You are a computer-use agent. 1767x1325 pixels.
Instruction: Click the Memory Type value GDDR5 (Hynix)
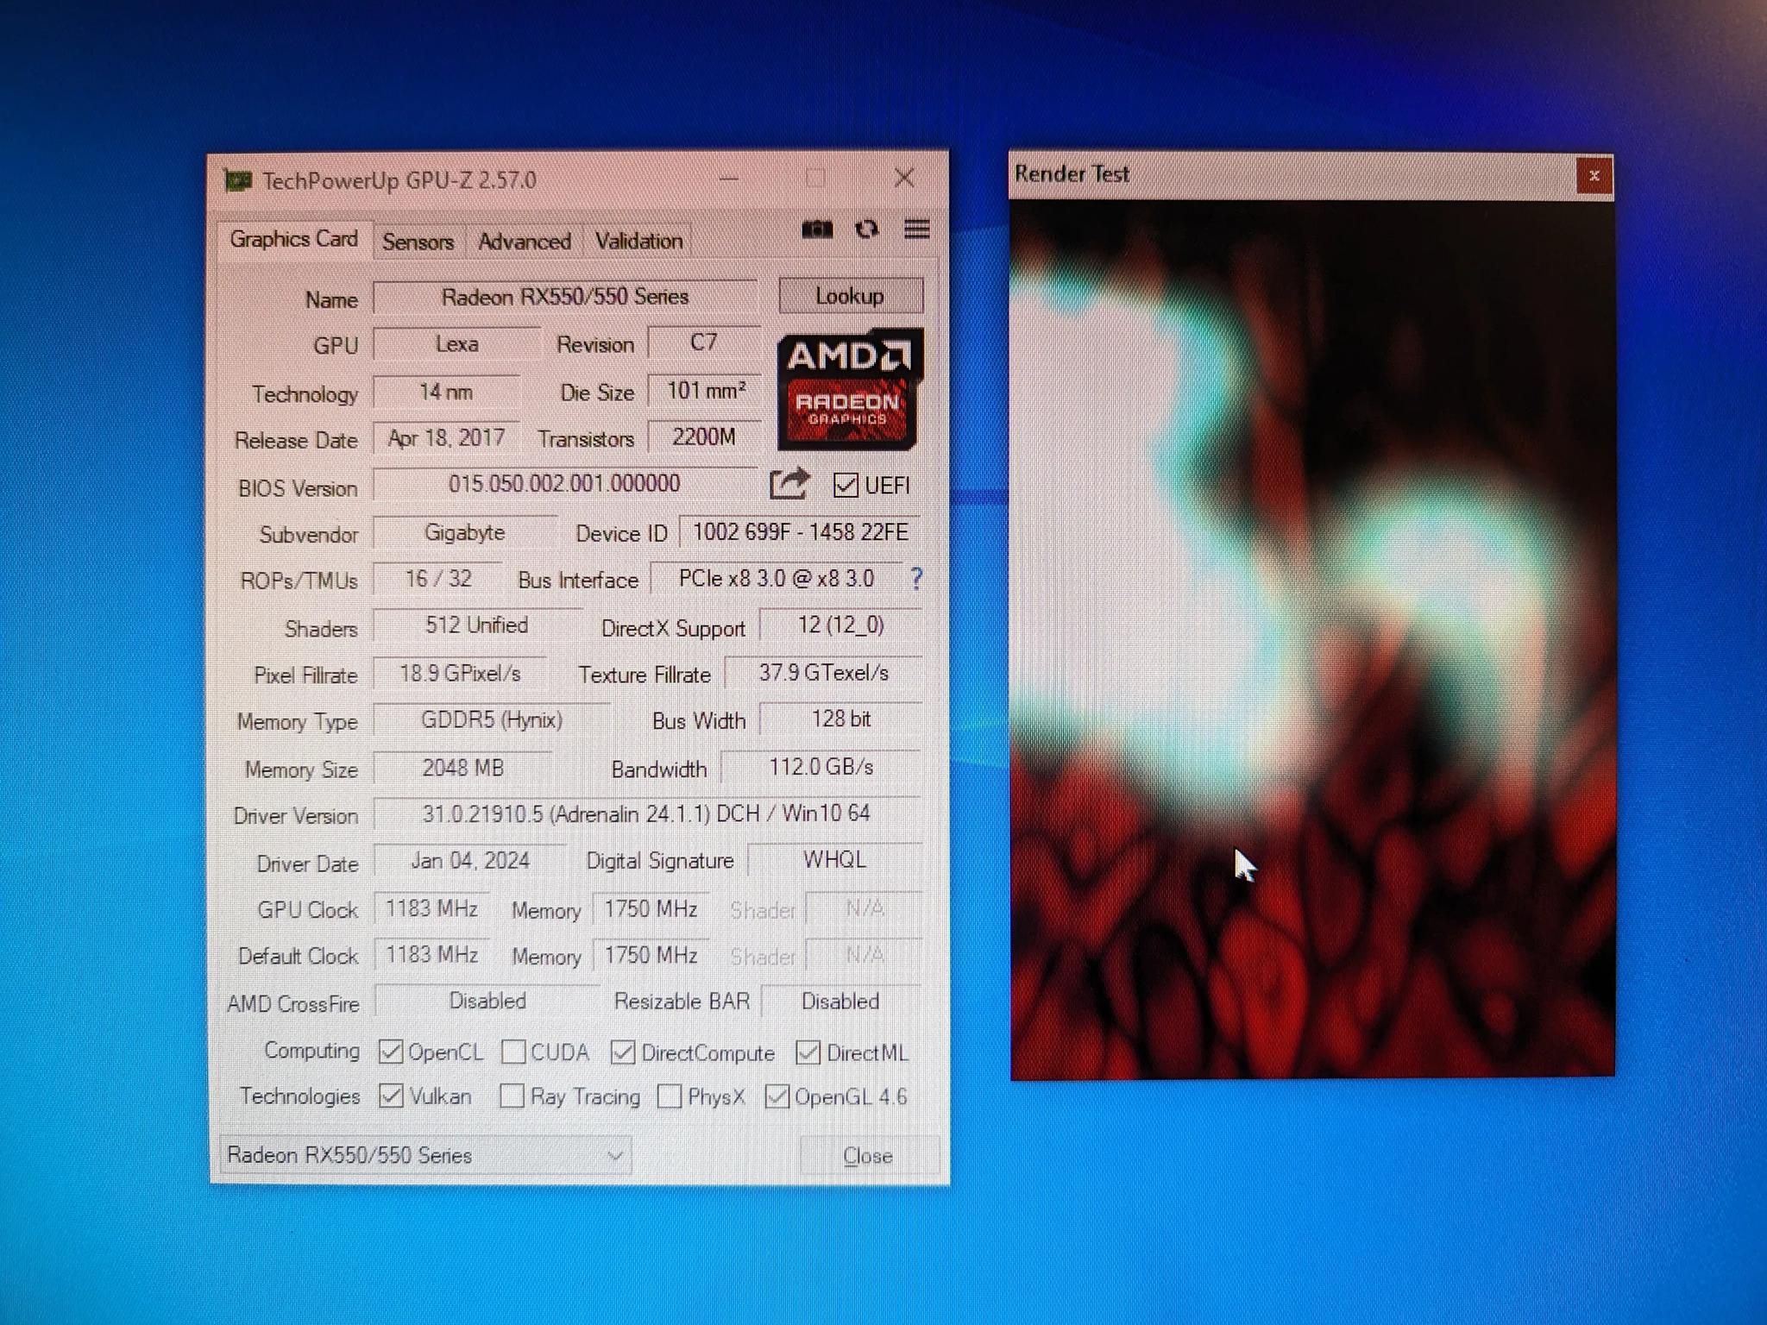click(492, 720)
